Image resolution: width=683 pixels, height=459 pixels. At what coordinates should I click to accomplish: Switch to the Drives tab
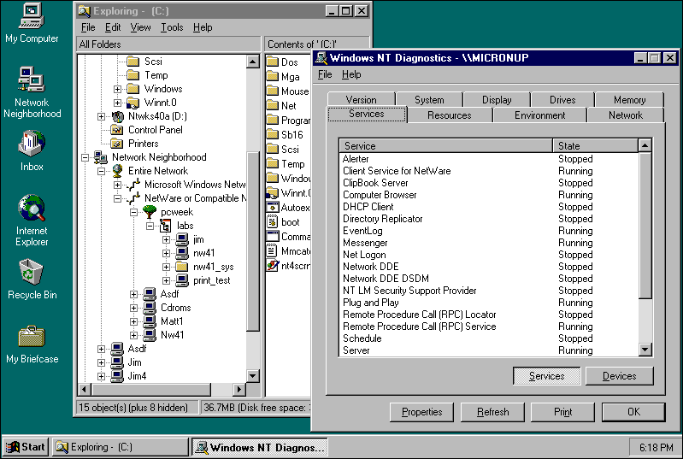click(x=562, y=100)
